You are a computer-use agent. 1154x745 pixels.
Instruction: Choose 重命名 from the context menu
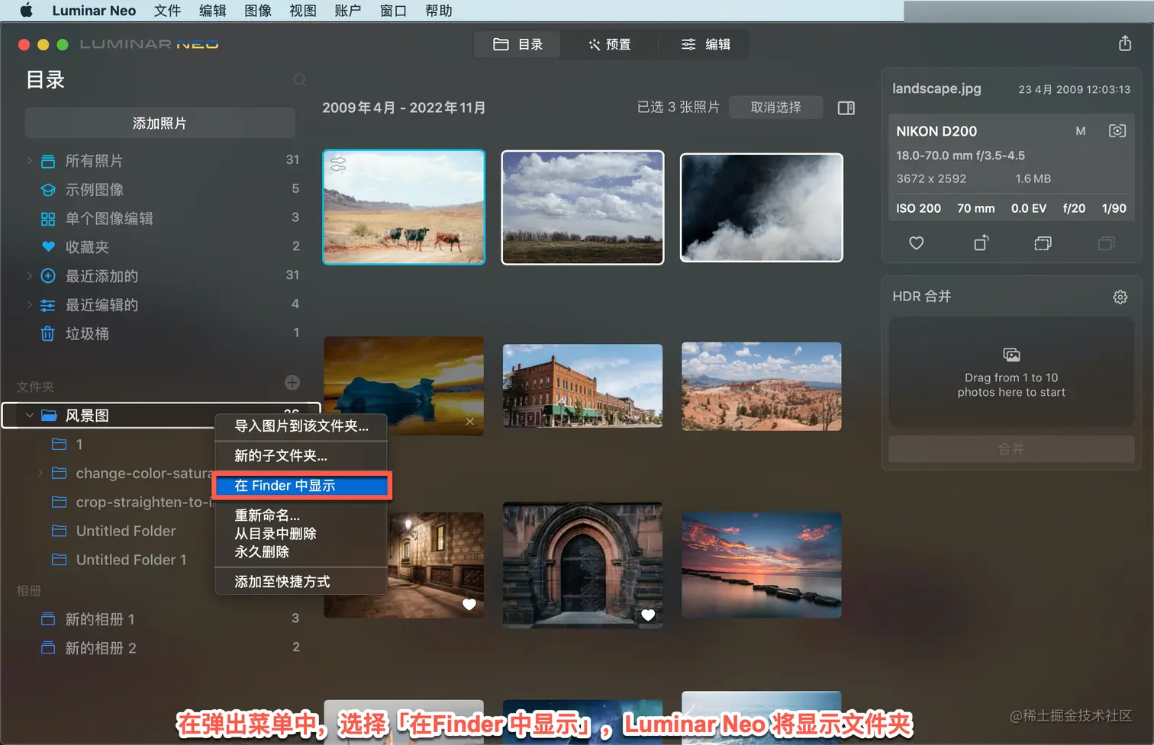301,515
